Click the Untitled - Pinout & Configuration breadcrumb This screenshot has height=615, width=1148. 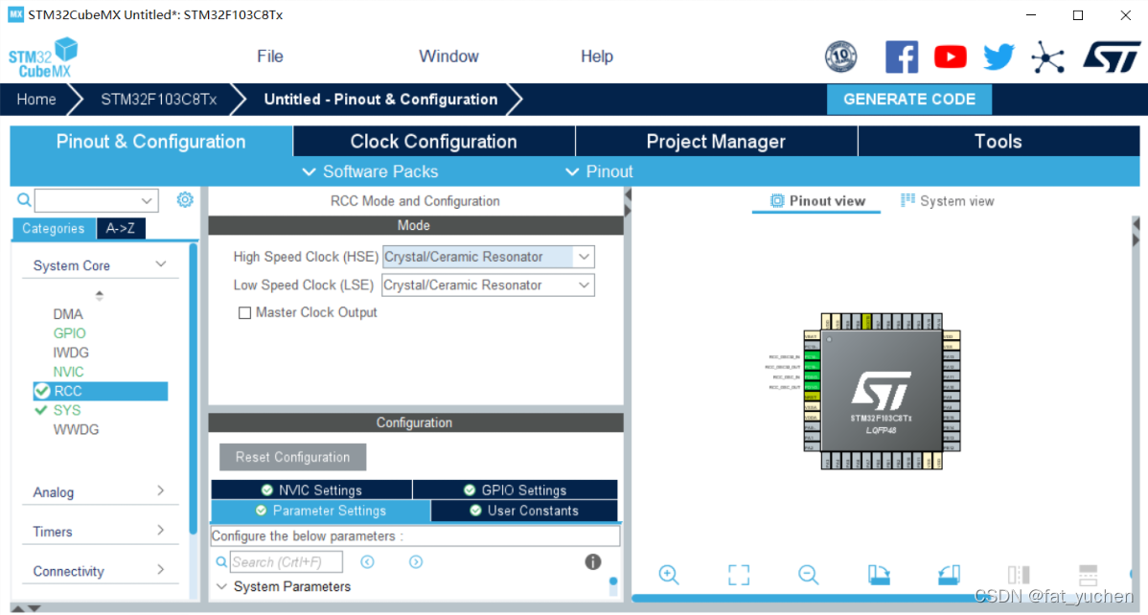380,100
